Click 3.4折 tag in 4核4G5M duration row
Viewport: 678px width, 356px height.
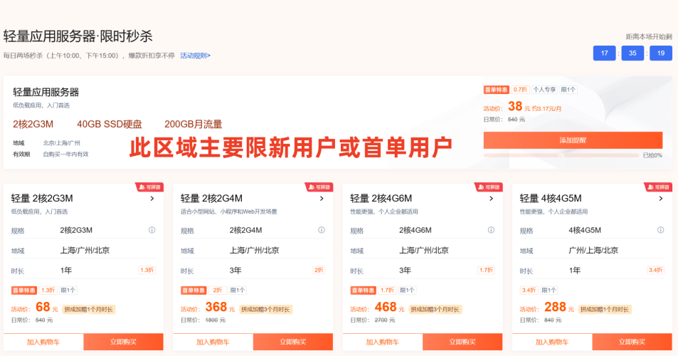(655, 270)
